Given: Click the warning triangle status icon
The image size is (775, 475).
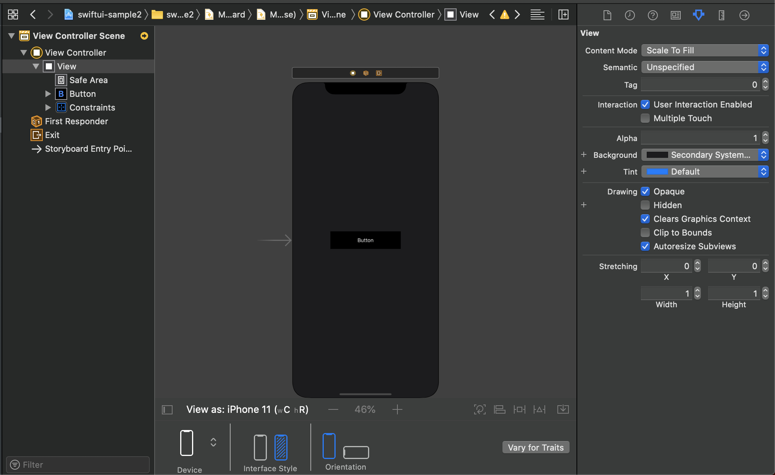Looking at the screenshot, I should click(x=504, y=15).
